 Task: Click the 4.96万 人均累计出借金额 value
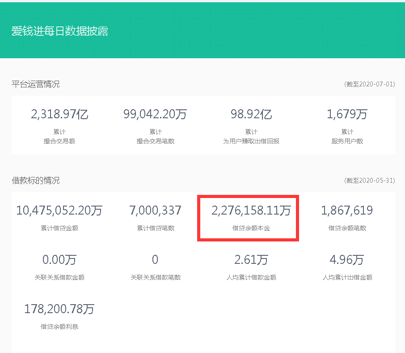click(x=346, y=259)
